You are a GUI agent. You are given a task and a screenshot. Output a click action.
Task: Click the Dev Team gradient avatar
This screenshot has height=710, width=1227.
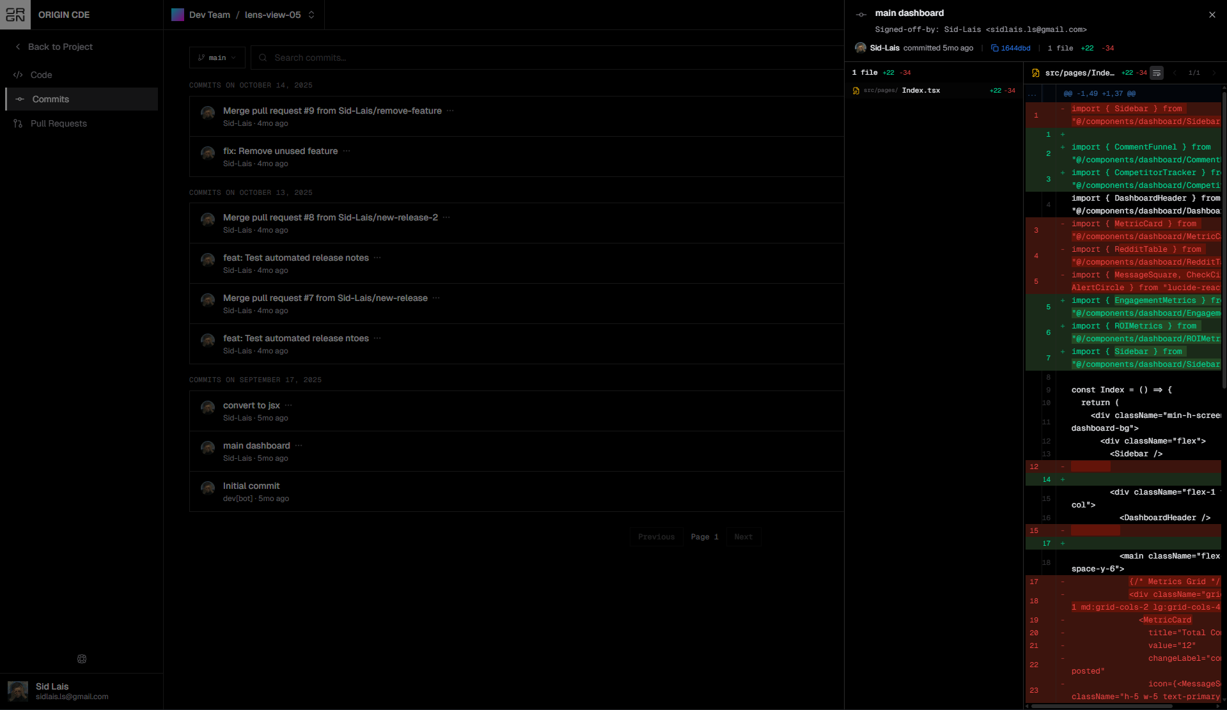[x=178, y=15]
